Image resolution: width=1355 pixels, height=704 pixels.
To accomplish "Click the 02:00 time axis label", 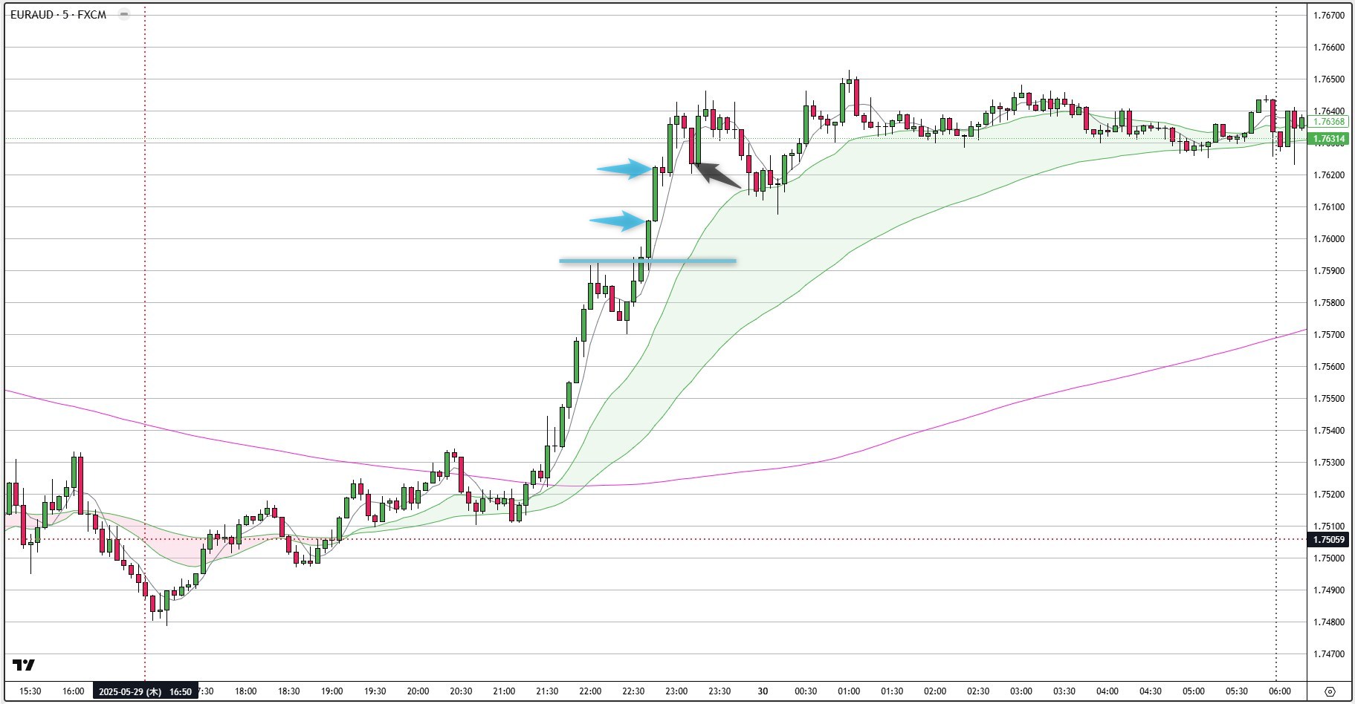I will [x=935, y=691].
